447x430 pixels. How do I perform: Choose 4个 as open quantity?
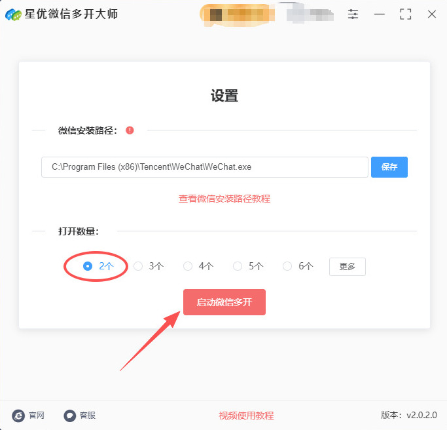click(188, 266)
